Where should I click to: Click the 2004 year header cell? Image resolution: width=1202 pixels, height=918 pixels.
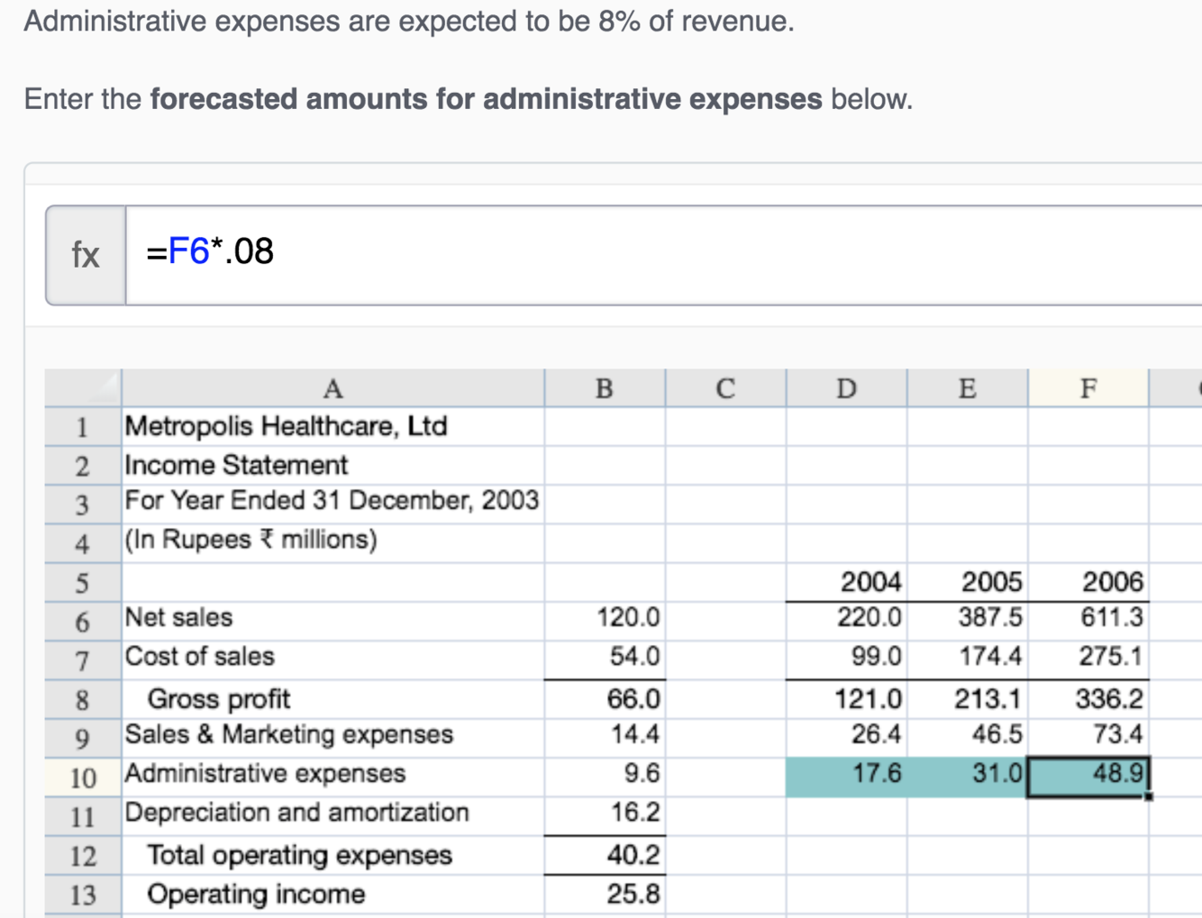pyautogui.click(x=846, y=582)
